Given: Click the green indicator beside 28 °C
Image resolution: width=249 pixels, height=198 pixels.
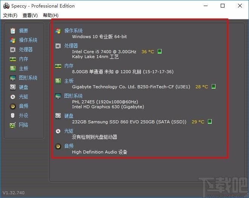Looking at the screenshot, I should pyautogui.click(x=214, y=86).
